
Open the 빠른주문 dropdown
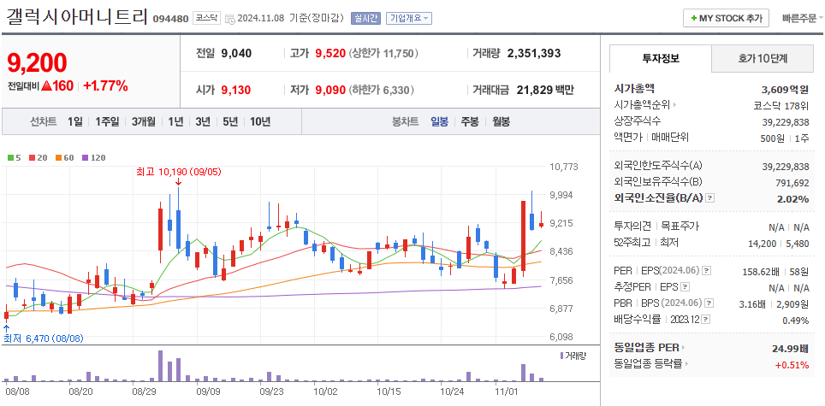pyautogui.click(x=803, y=18)
